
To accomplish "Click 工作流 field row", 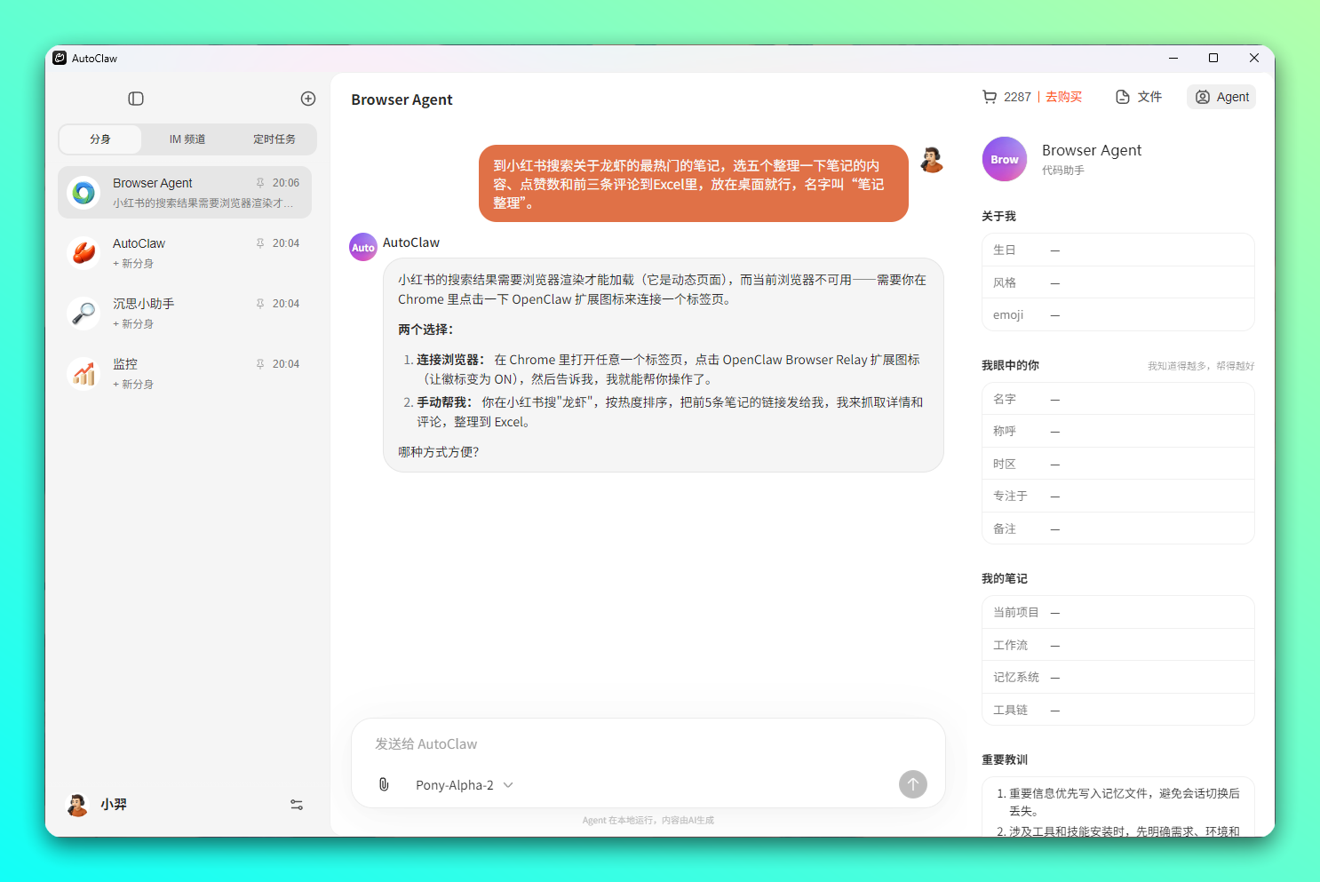I will point(1118,646).
